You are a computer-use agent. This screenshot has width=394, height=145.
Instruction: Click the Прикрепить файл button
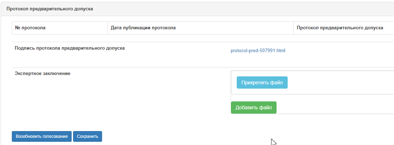262,82
